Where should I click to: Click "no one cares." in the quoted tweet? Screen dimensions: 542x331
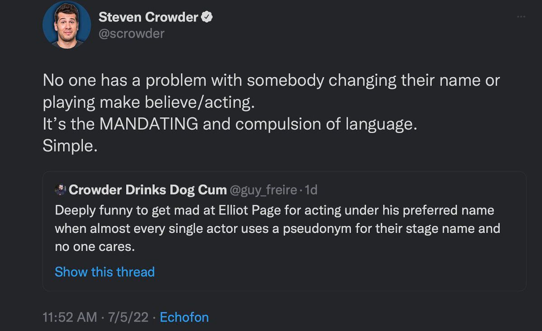[x=94, y=247]
